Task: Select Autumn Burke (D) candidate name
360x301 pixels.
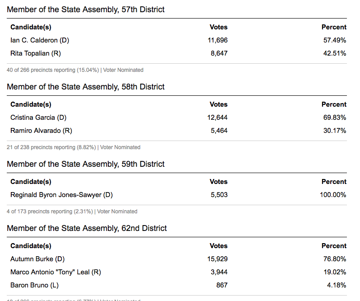Action: click(x=37, y=259)
